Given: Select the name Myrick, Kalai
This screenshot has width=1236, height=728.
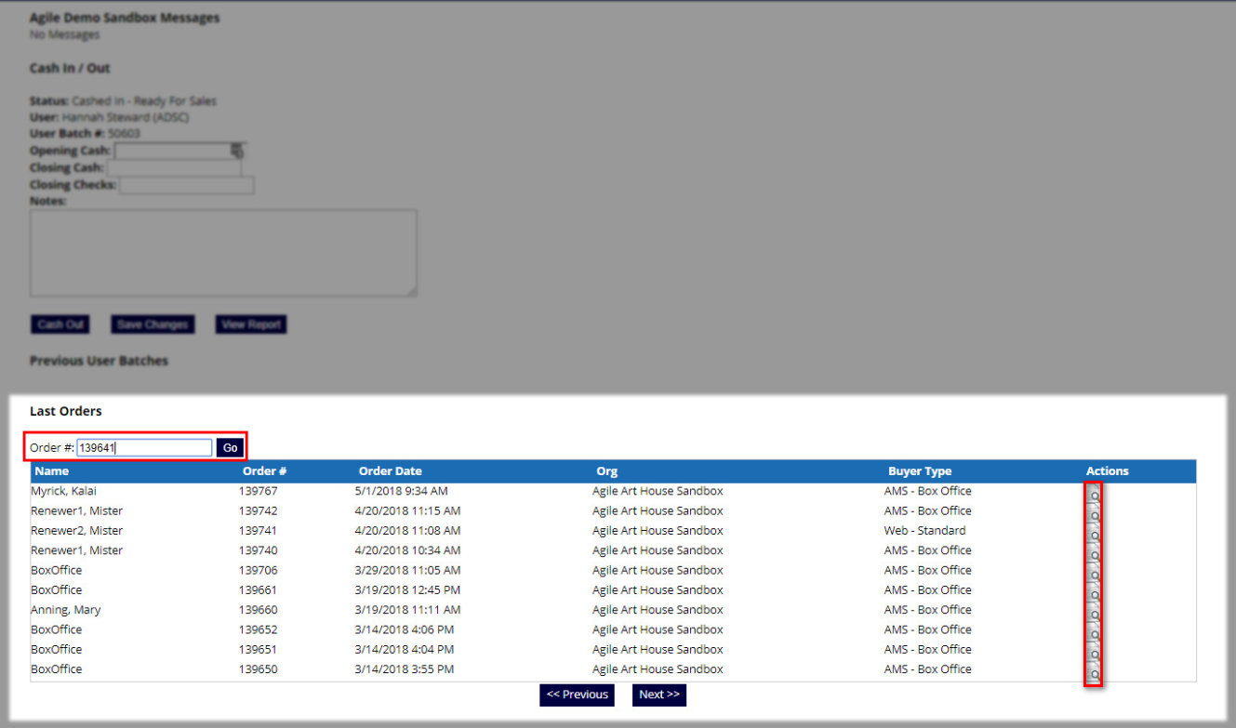Looking at the screenshot, I should point(64,491).
